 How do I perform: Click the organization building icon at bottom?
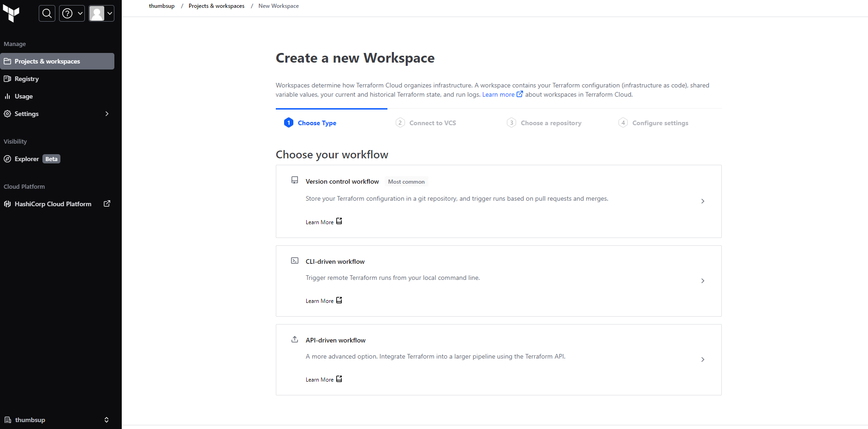[8, 420]
